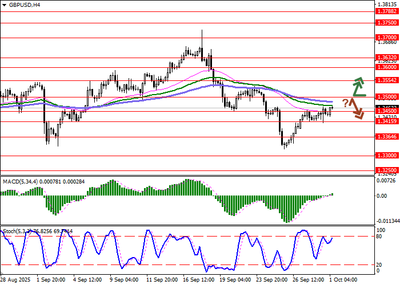Click the 1.34159 support level label
400x285 pixels.
pos(387,121)
